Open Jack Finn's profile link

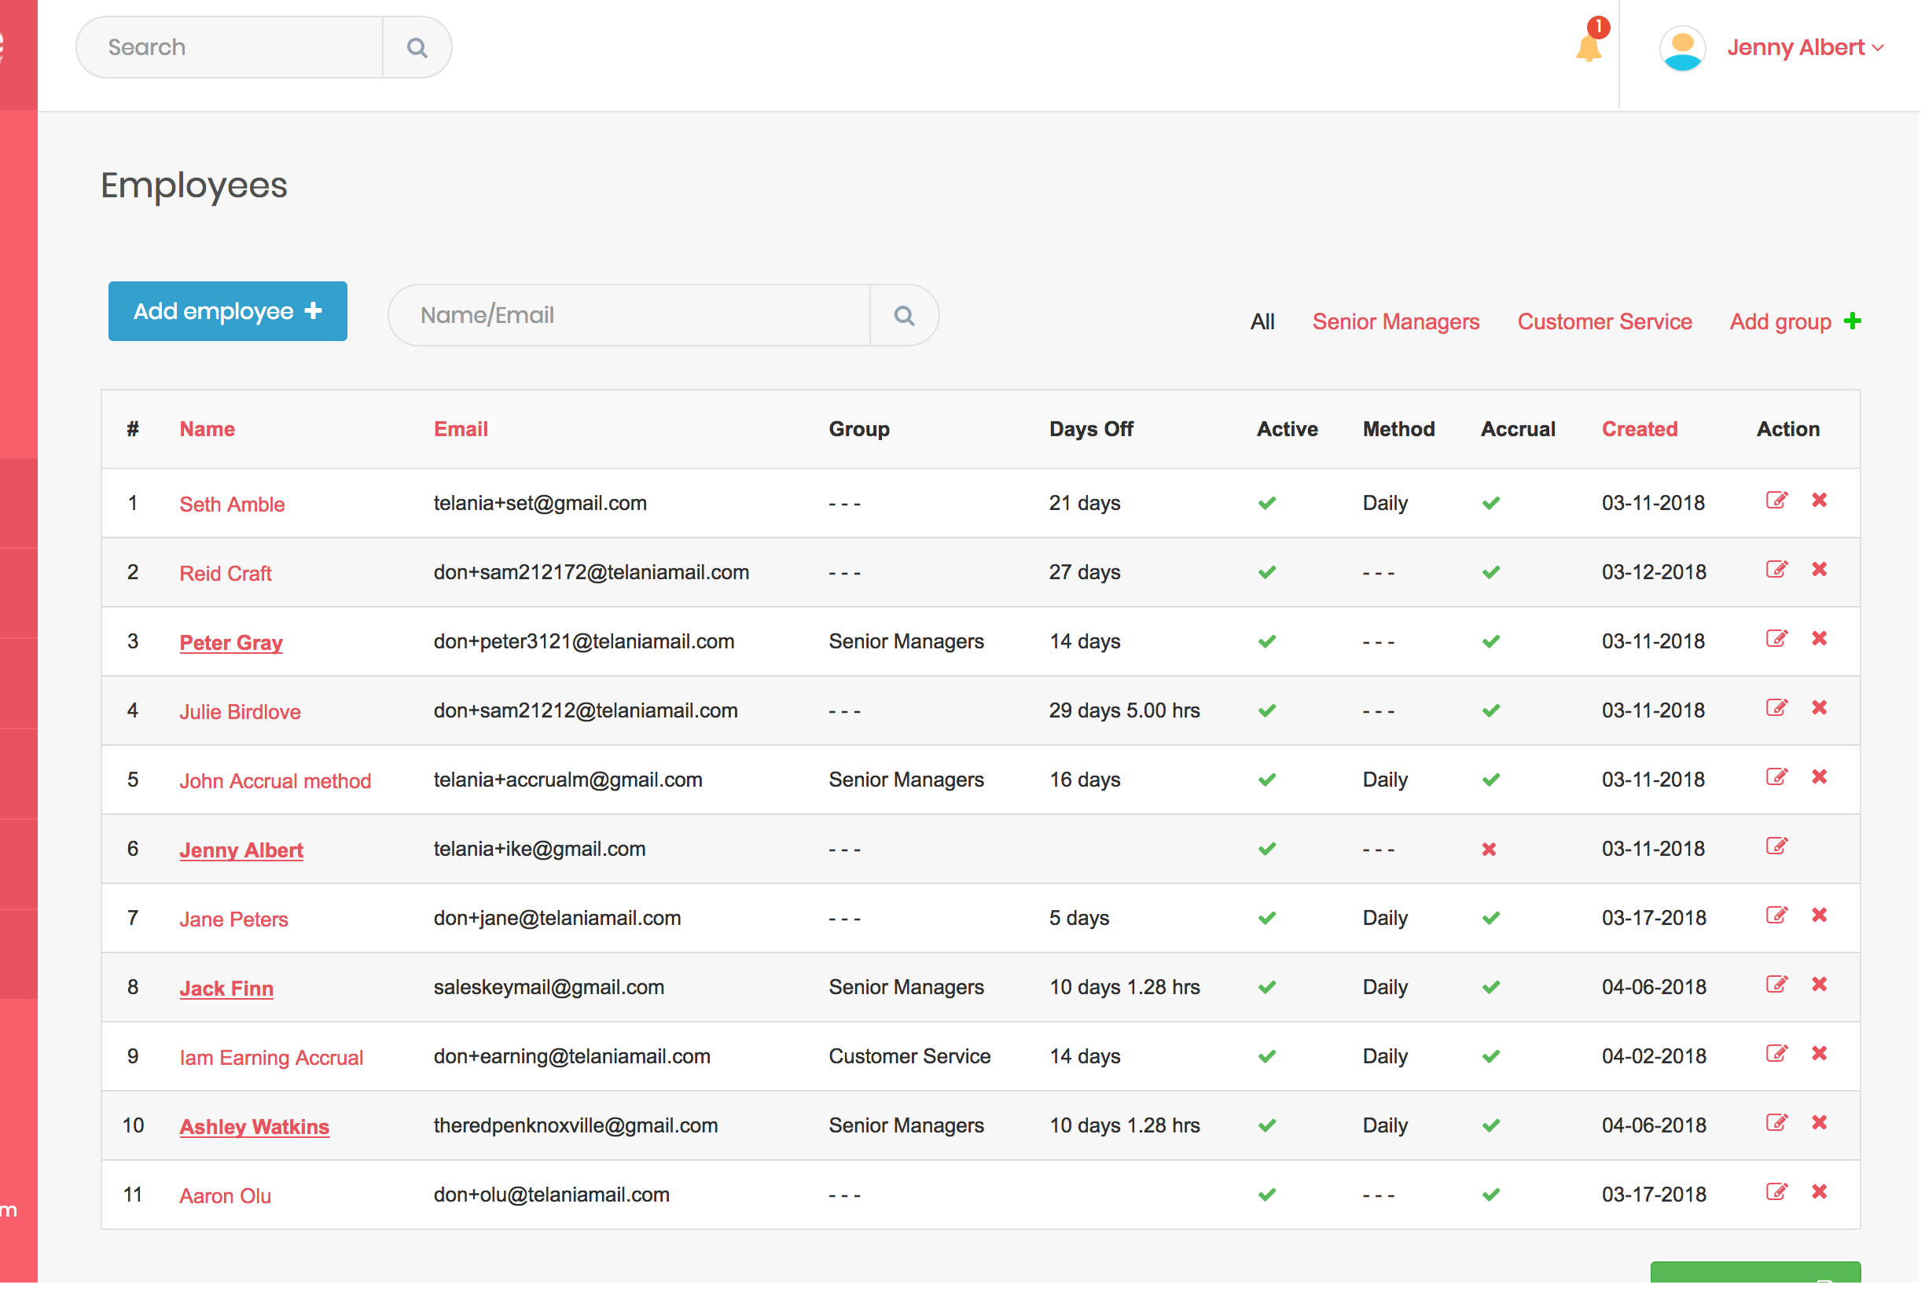click(x=227, y=989)
